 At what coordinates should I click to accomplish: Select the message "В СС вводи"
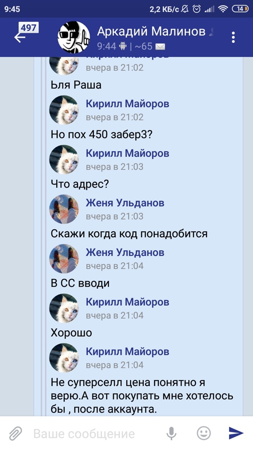(80, 283)
